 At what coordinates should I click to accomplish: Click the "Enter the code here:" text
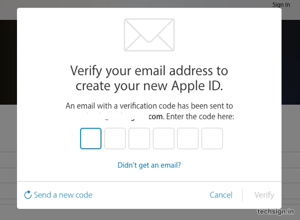point(200,117)
